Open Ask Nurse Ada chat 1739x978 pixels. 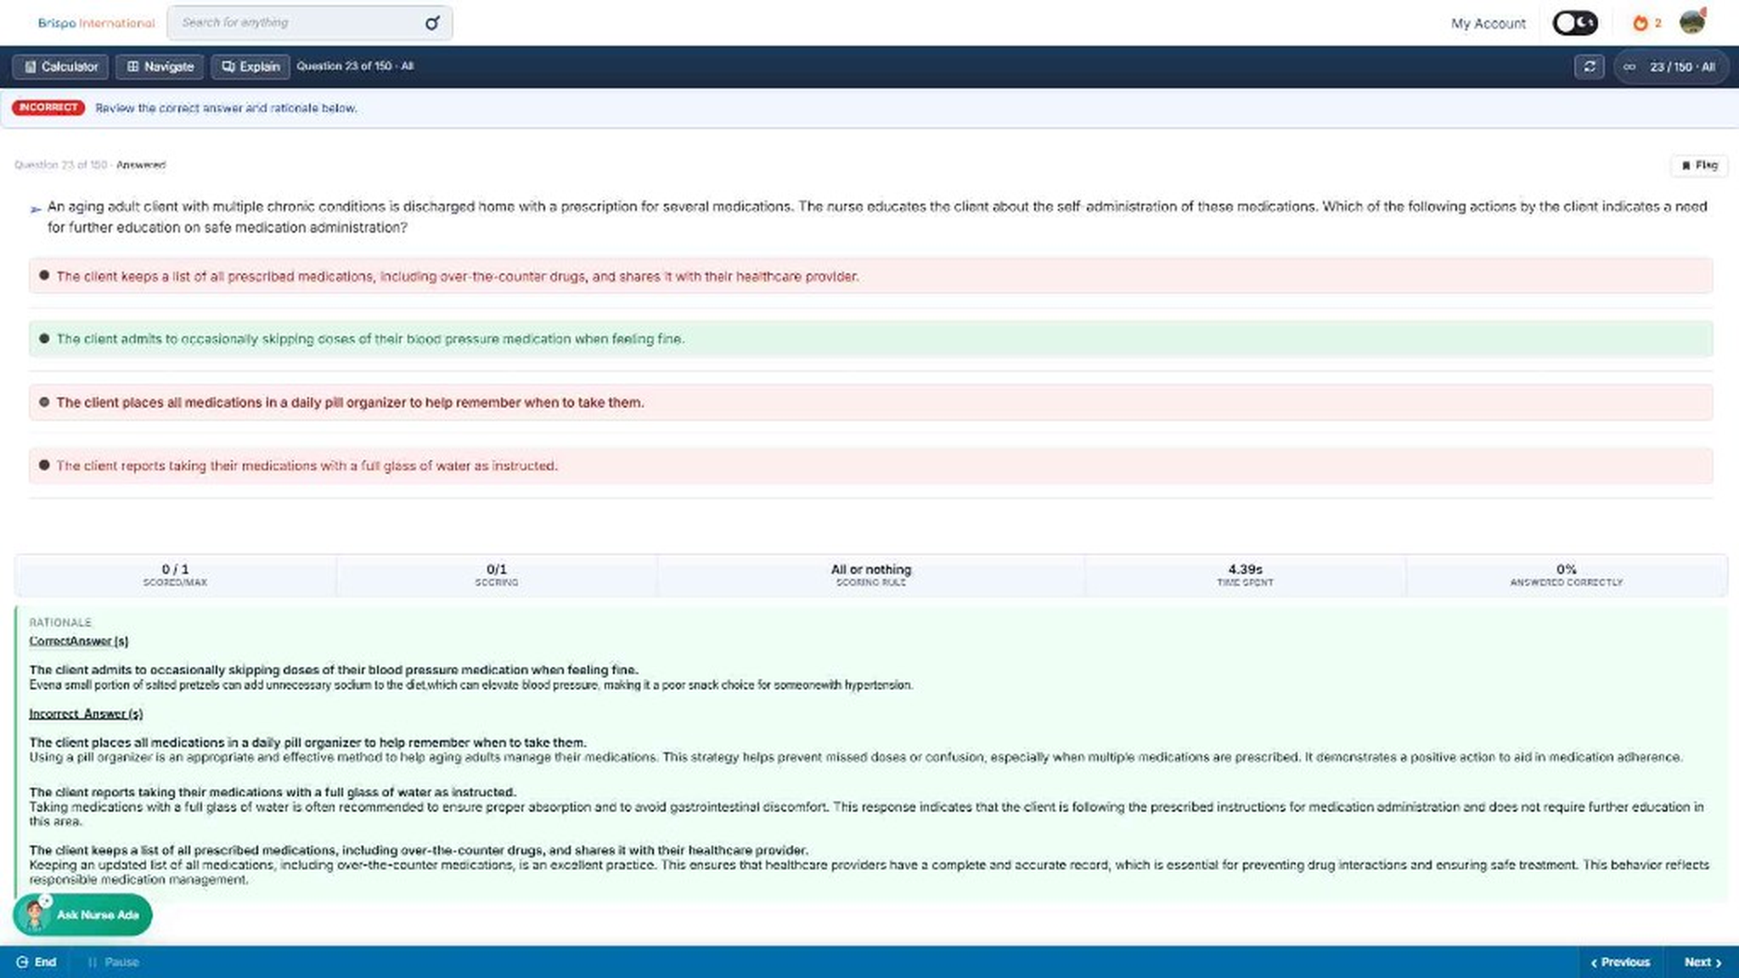(x=82, y=914)
